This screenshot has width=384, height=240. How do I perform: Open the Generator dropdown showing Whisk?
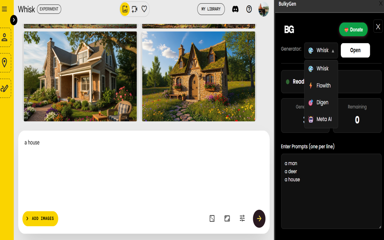(321, 50)
